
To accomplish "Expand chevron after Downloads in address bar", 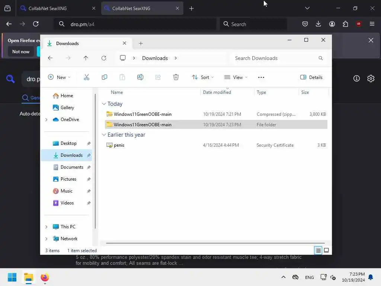I will point(176,58).
